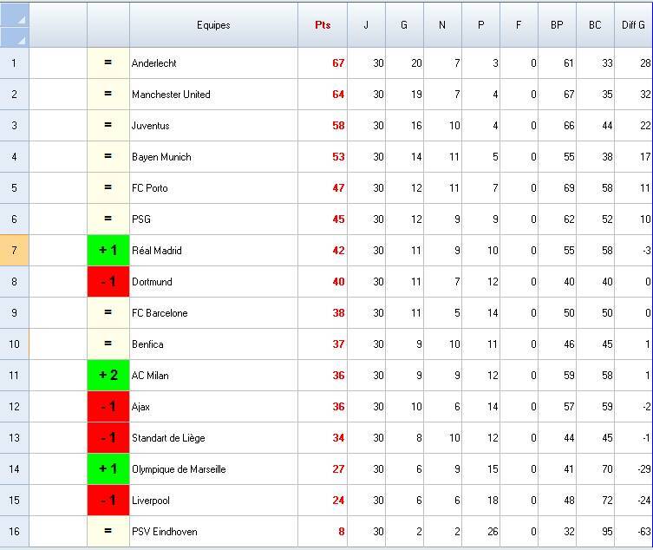The image size is (653, 550).
Task: Select the green +1 cell for Réal Madrid
Action: pos(108,251)
